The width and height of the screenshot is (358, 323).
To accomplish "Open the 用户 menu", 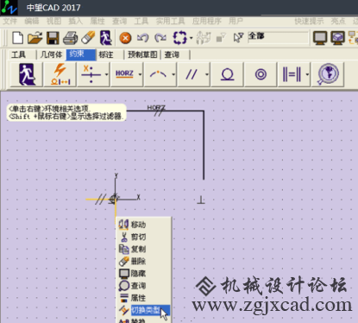I will point(236,21).
